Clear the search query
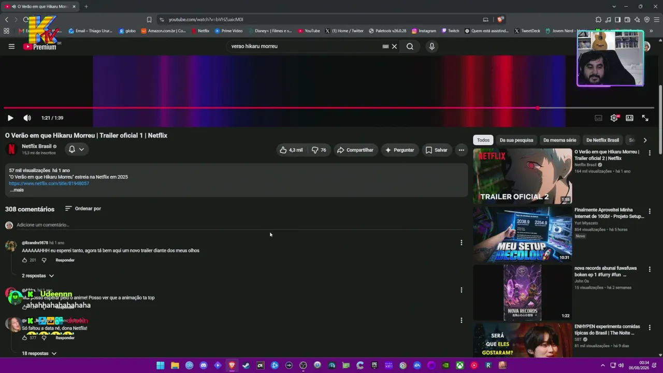This screenshot has height=373, width=663. click(x=394, y=46)
